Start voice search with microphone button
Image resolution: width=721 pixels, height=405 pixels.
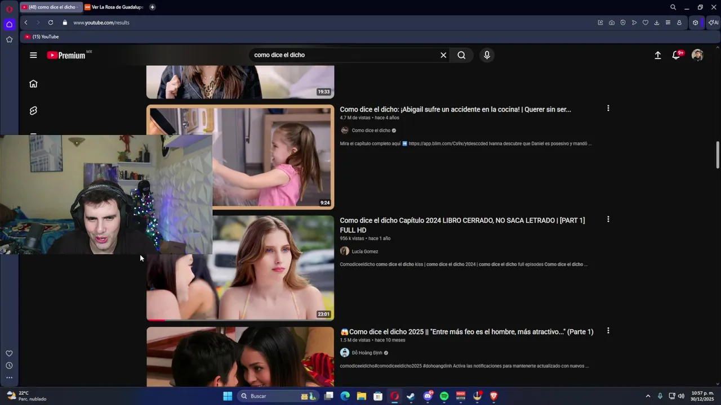click(487, 55)
